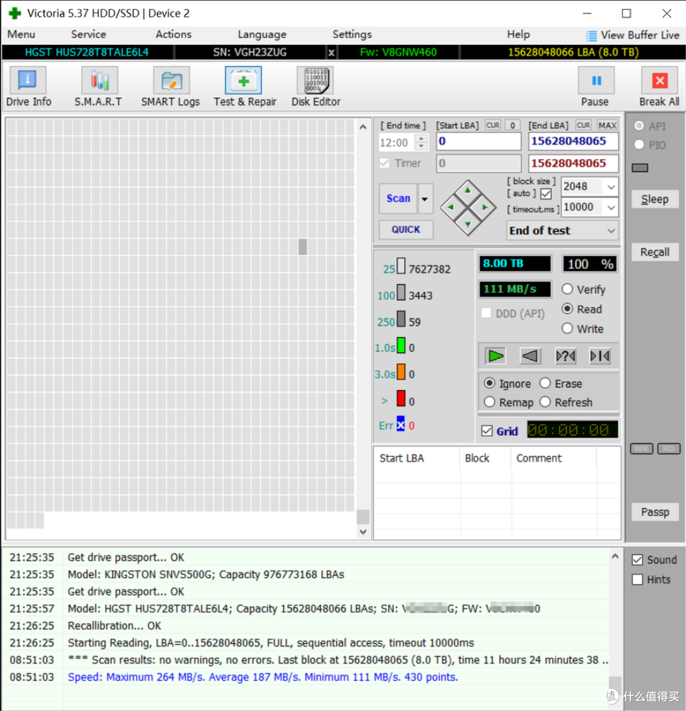Click the Victoria green cross app icon
This screenshot has height=711, width=686.
pos(15,13)
